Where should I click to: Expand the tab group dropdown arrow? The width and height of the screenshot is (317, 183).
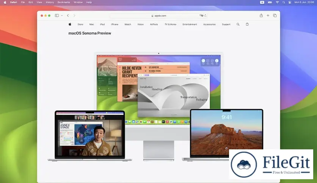[62, 16]
